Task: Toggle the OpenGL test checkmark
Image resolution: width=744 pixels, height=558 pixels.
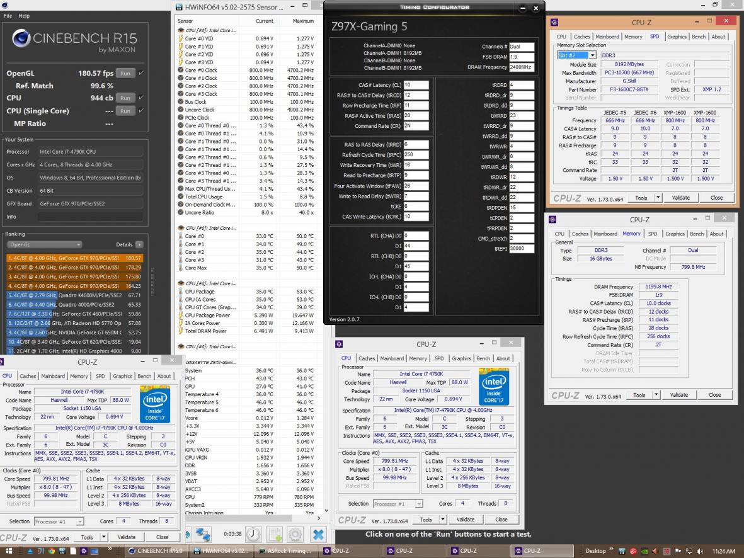Action: pos(140,73)
